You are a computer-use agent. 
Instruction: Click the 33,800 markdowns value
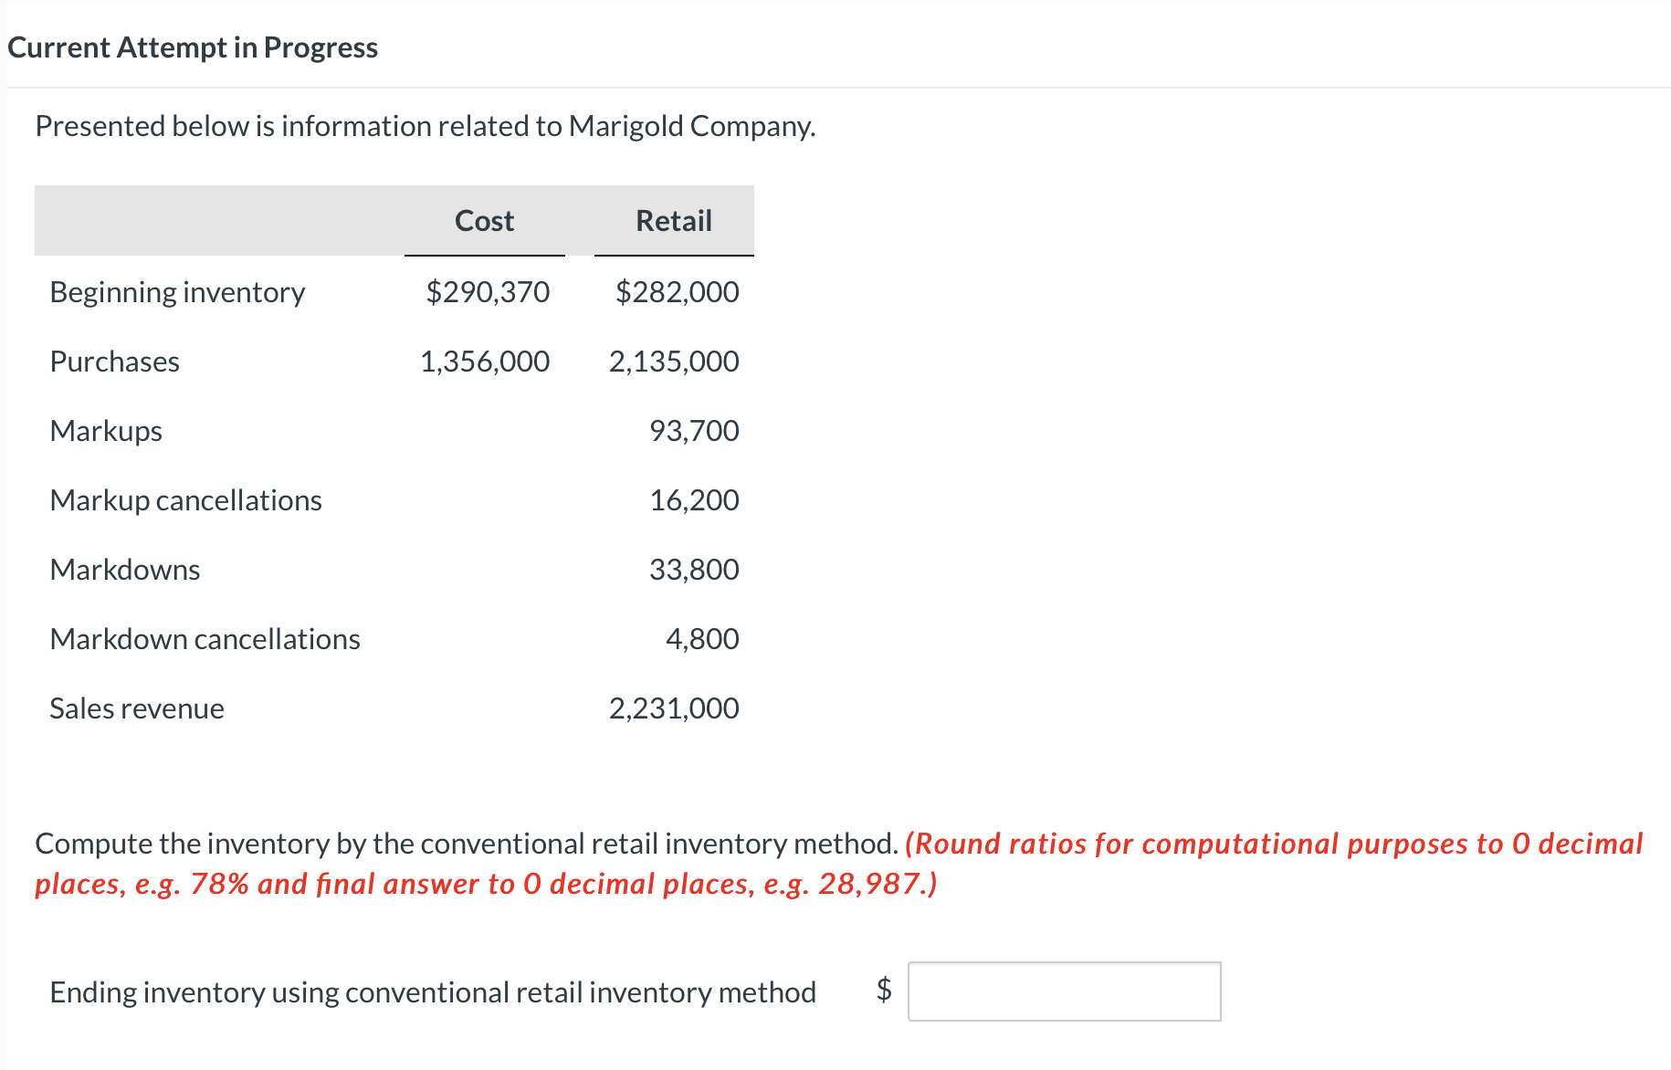click(694, 570)
